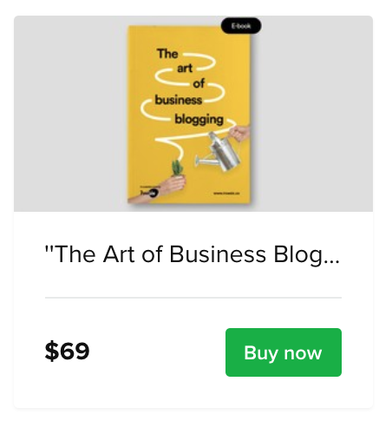Image resolution: width=392 pixels, height=434 pixels.
Task: Click the hand holding the cactus
Action: pos(172,185)
